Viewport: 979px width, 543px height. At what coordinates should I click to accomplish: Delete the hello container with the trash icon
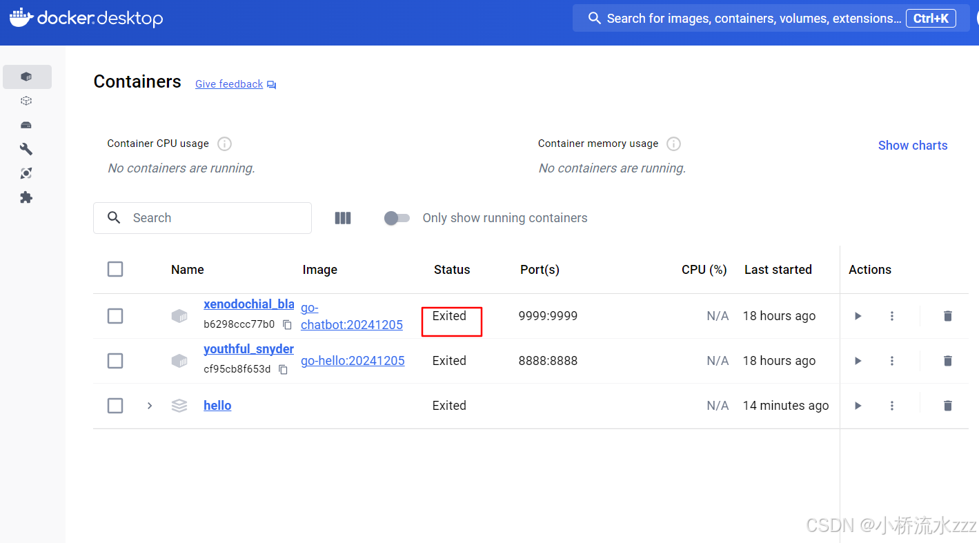tap(947, 406)
